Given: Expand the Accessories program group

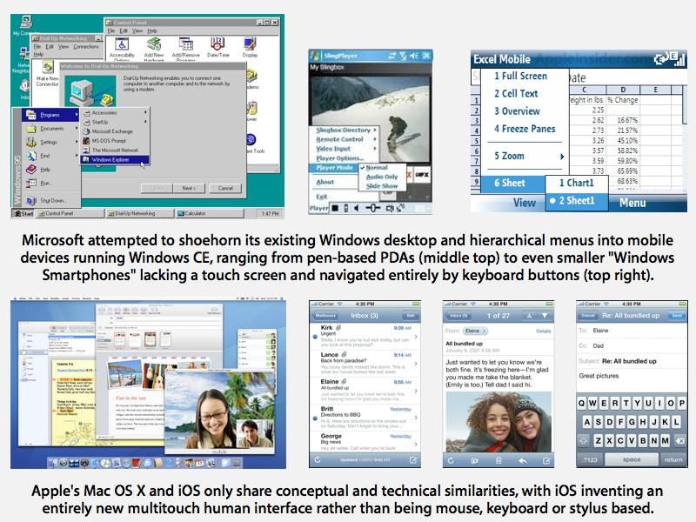Looking at the screenshot, I should (115, 113).
